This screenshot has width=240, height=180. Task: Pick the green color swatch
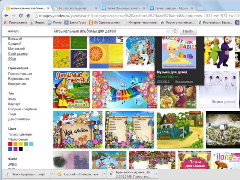click(x=26, y=144)
